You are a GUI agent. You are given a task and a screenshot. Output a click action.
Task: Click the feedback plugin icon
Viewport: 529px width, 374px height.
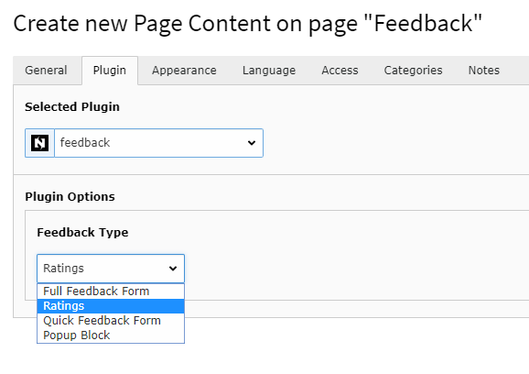coord(39,143)
